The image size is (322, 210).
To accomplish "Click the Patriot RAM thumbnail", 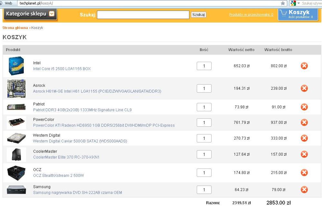I will coord(16,107).
